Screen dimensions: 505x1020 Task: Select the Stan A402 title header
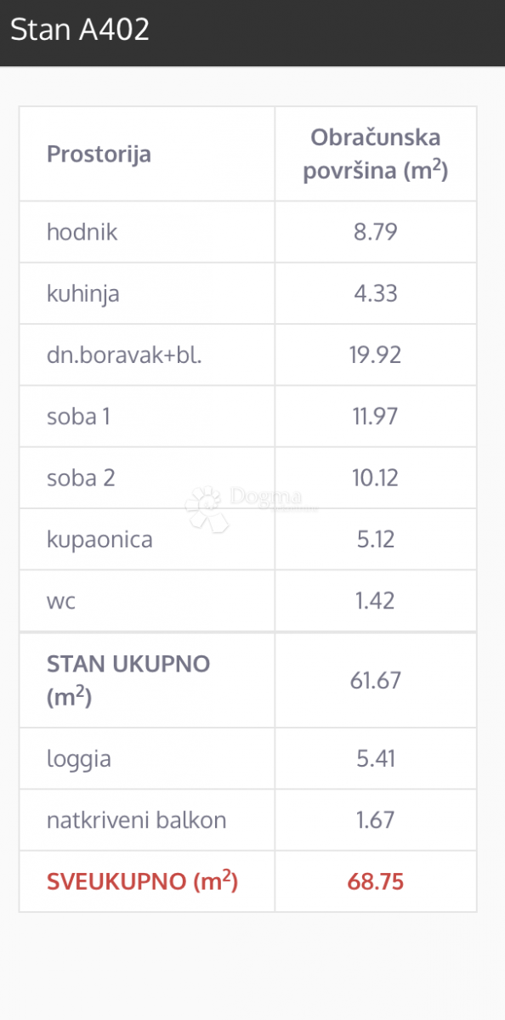point(80,29)
